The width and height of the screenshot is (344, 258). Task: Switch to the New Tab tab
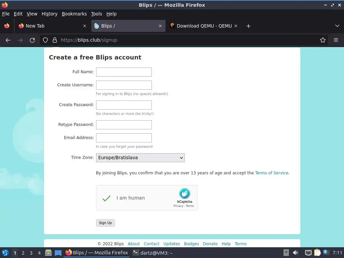(x=52, y=26)
